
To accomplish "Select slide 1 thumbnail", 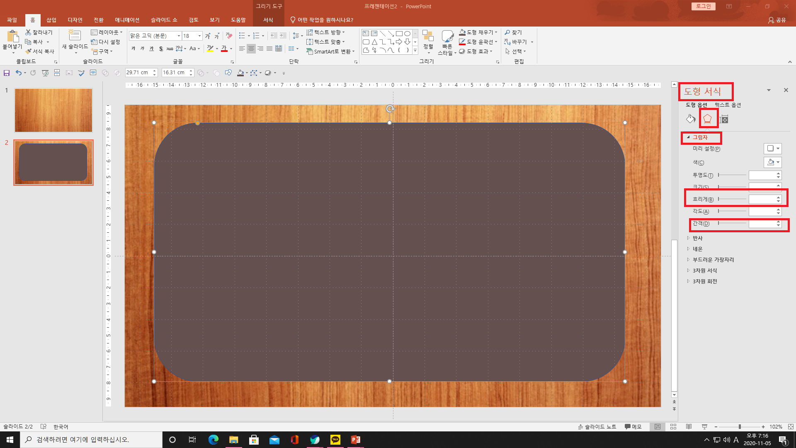I will click(53, 110).
